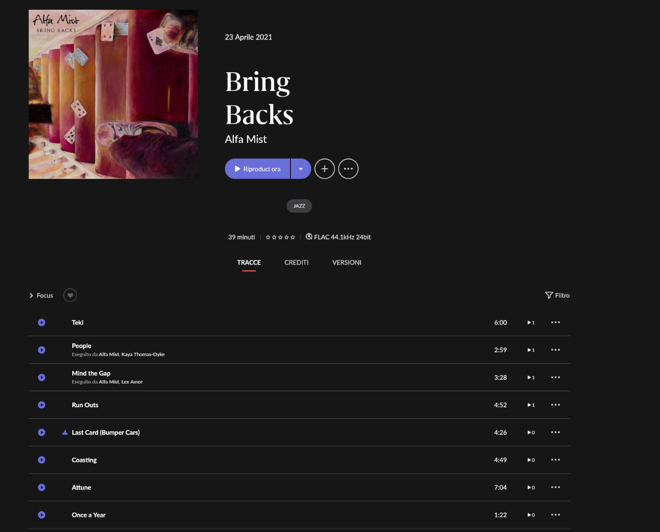Viewport: 660px width, 532px height.
Task: Expand the Focus section chevron
Action: tap(31, 296)
